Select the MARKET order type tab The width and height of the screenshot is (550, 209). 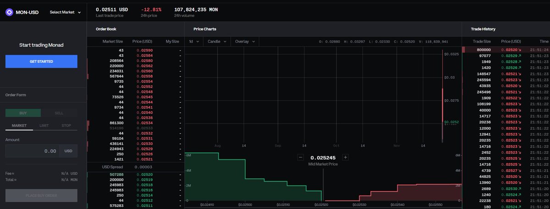click(x=19, y=125)
